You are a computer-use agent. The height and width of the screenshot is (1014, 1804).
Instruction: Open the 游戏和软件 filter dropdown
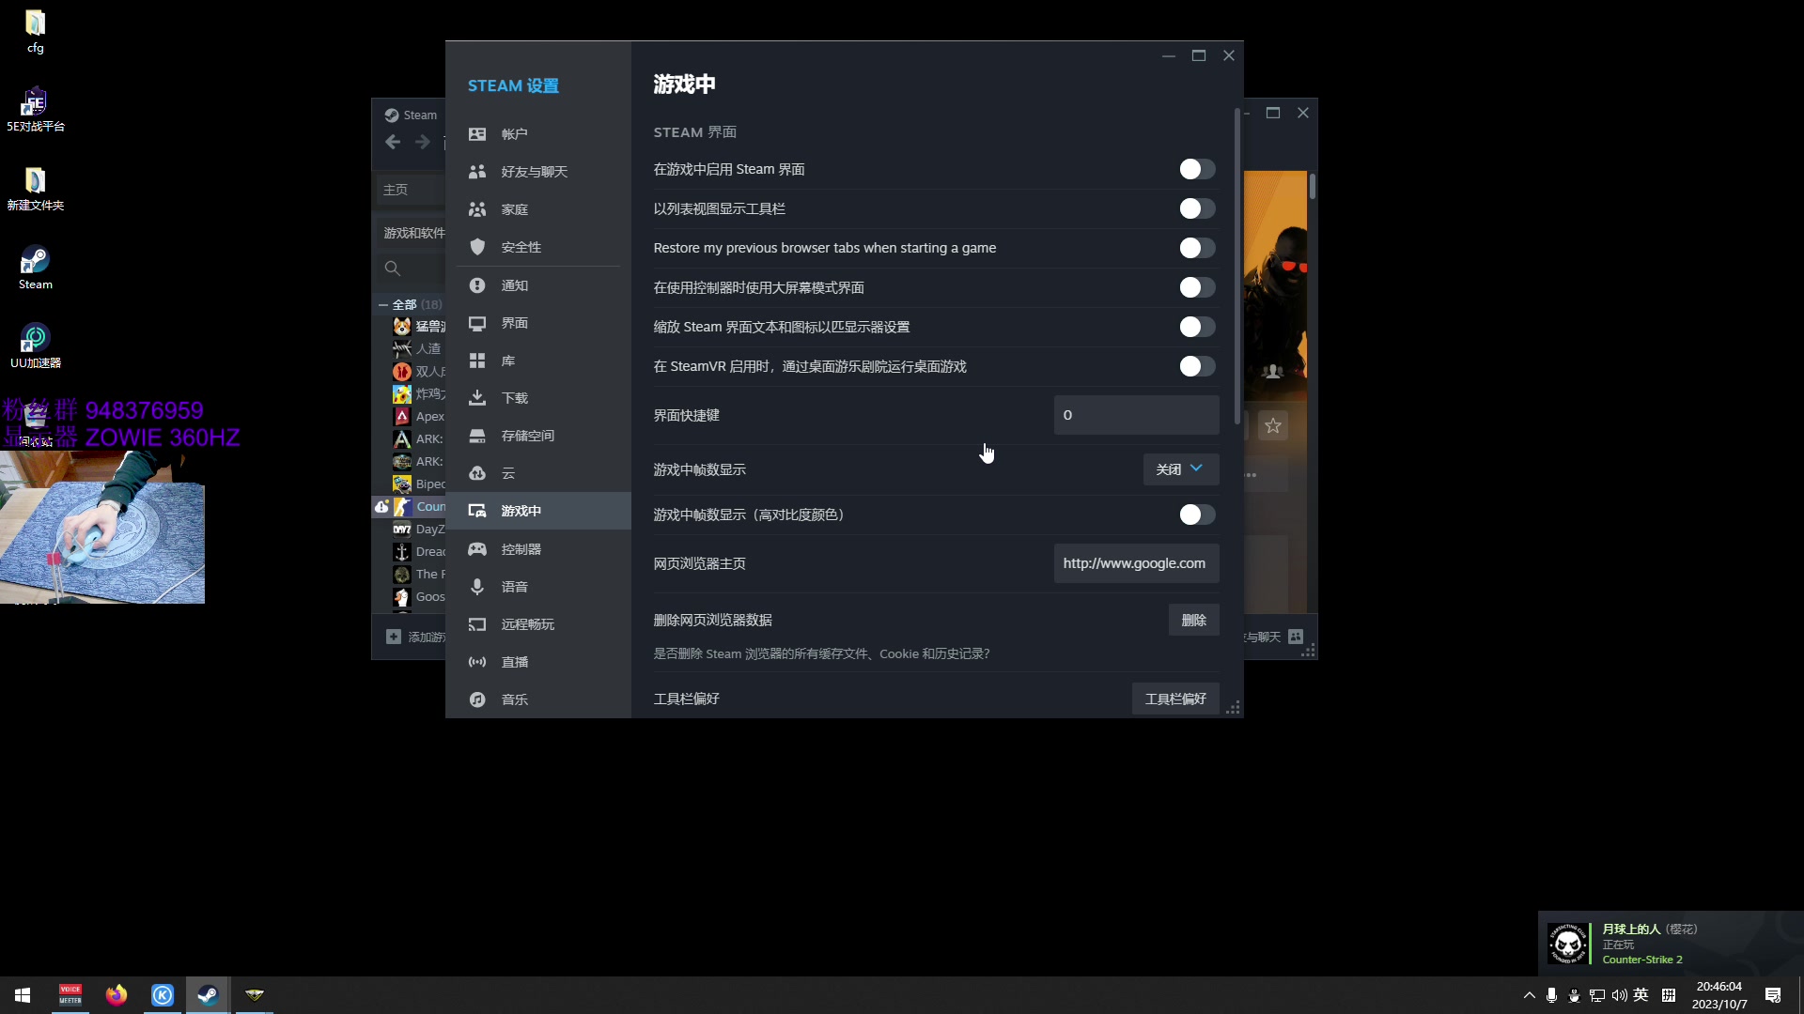(413, 233)
